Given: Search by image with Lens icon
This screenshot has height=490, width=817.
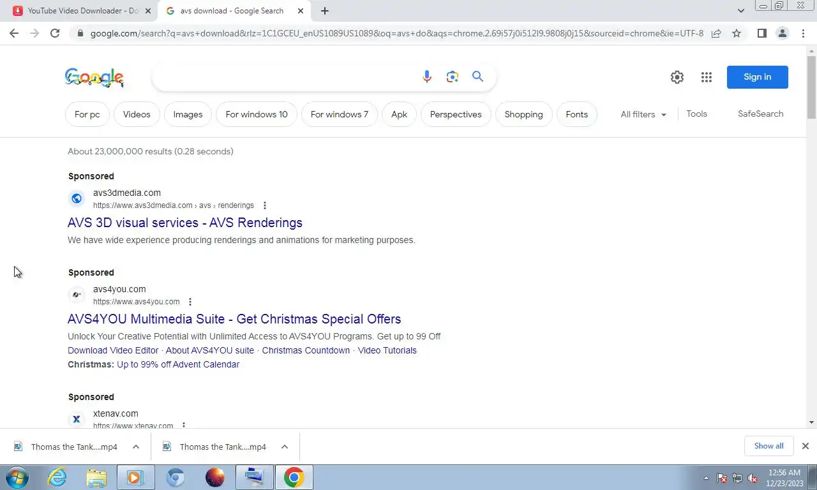Looking at the screenshot, I should (x=453, y=77).
